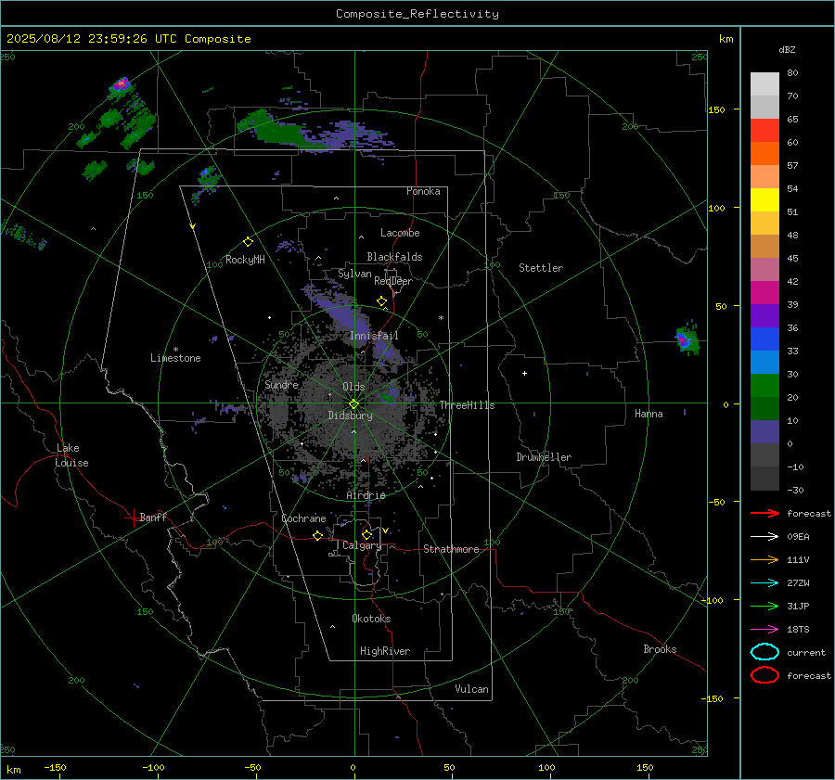Viewport: 835px width, 780px height.
Task: Click the orange 111V arrow legend icon
Action: tap(764, 559)
